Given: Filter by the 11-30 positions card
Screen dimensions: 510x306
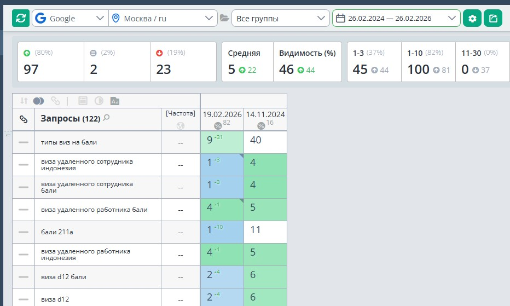Looking at the screenshot, I should (x=483, y=62).
